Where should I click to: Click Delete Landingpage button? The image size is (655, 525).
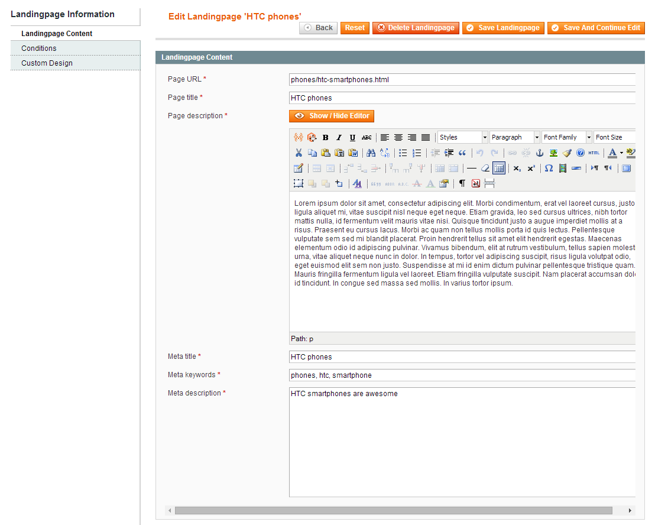point(416,28)
